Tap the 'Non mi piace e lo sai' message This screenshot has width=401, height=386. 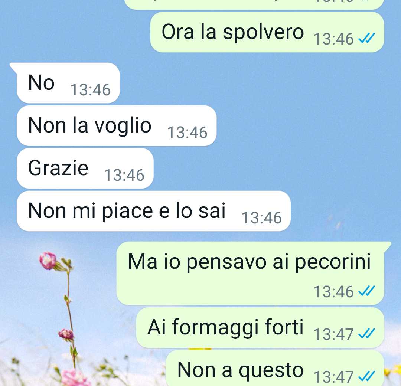pyautogui.click(x=154, y=211)
